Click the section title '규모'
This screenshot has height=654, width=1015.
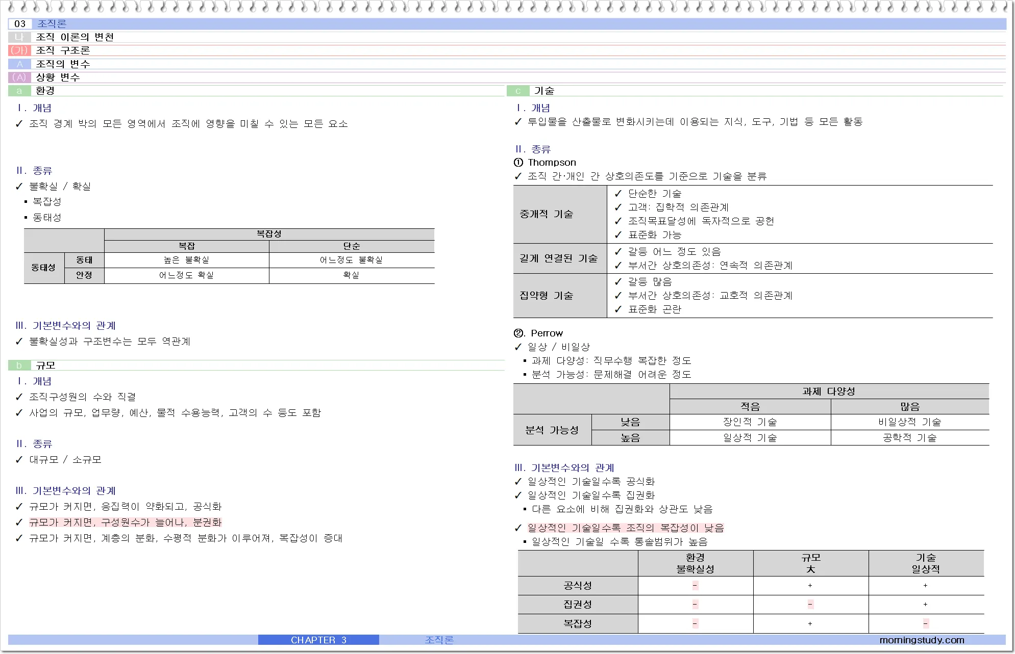coord(45,365)
